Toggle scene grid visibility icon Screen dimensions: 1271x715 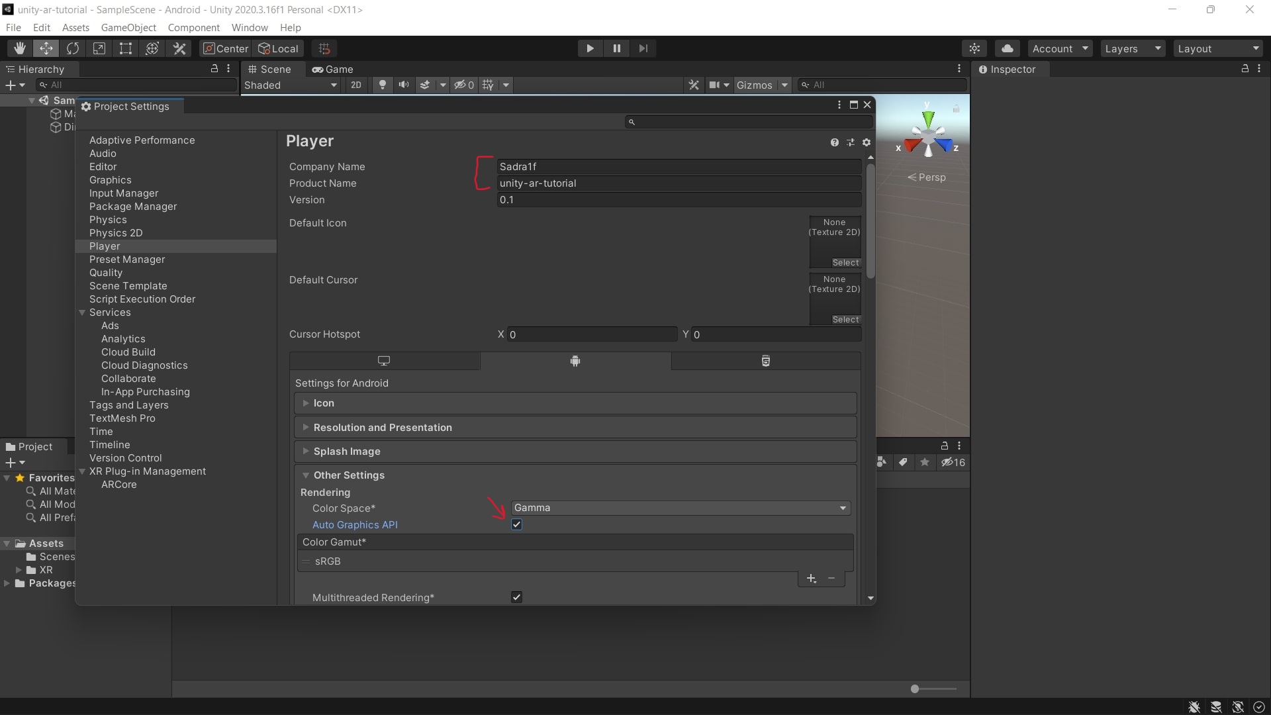[x=489, y=85]
